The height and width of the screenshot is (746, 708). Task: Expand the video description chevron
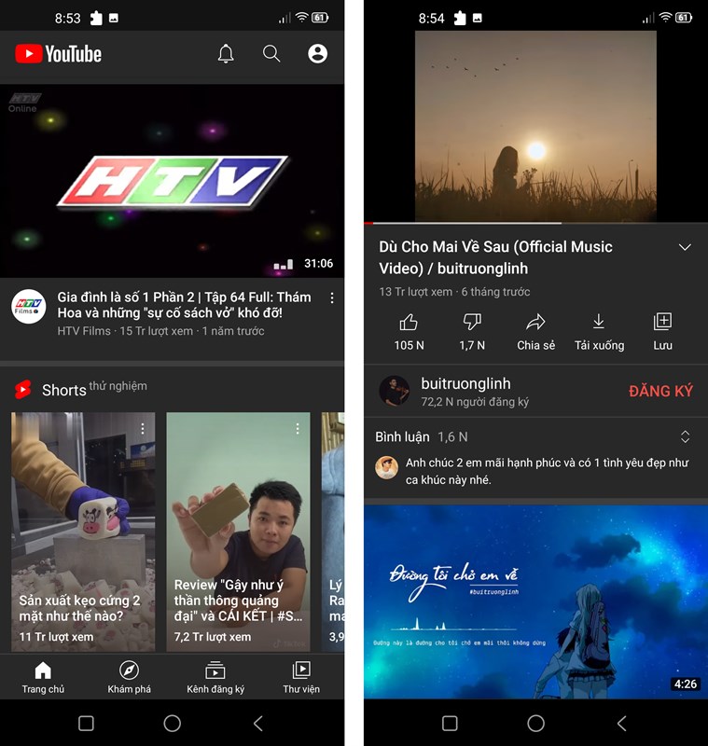click(685, 247)
